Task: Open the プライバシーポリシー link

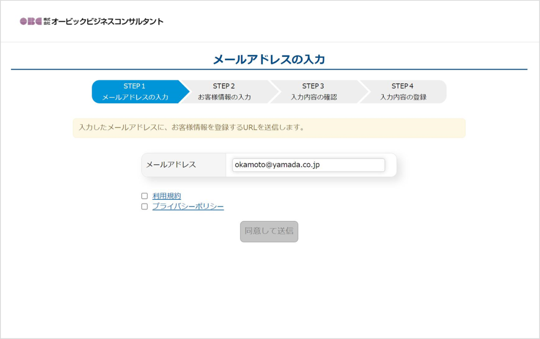Action: (x=188, y=207)
